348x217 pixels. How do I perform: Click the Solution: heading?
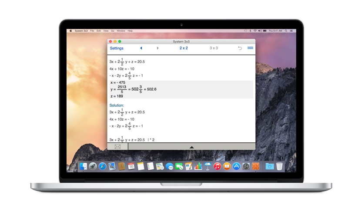click(x=117, y=105)
